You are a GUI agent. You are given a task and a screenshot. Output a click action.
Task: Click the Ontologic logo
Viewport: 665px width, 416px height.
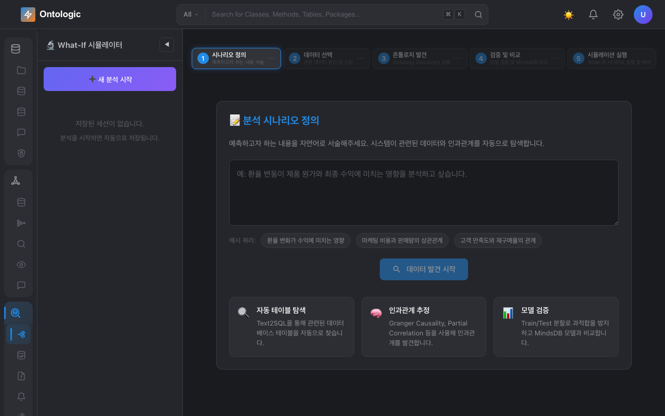click(51, 15)
